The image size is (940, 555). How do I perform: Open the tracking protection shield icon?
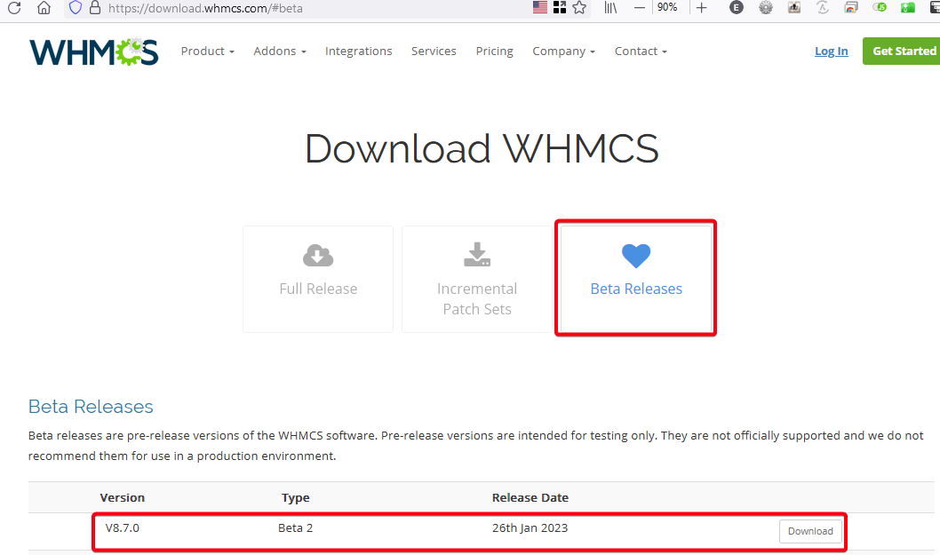coord(75,8)
